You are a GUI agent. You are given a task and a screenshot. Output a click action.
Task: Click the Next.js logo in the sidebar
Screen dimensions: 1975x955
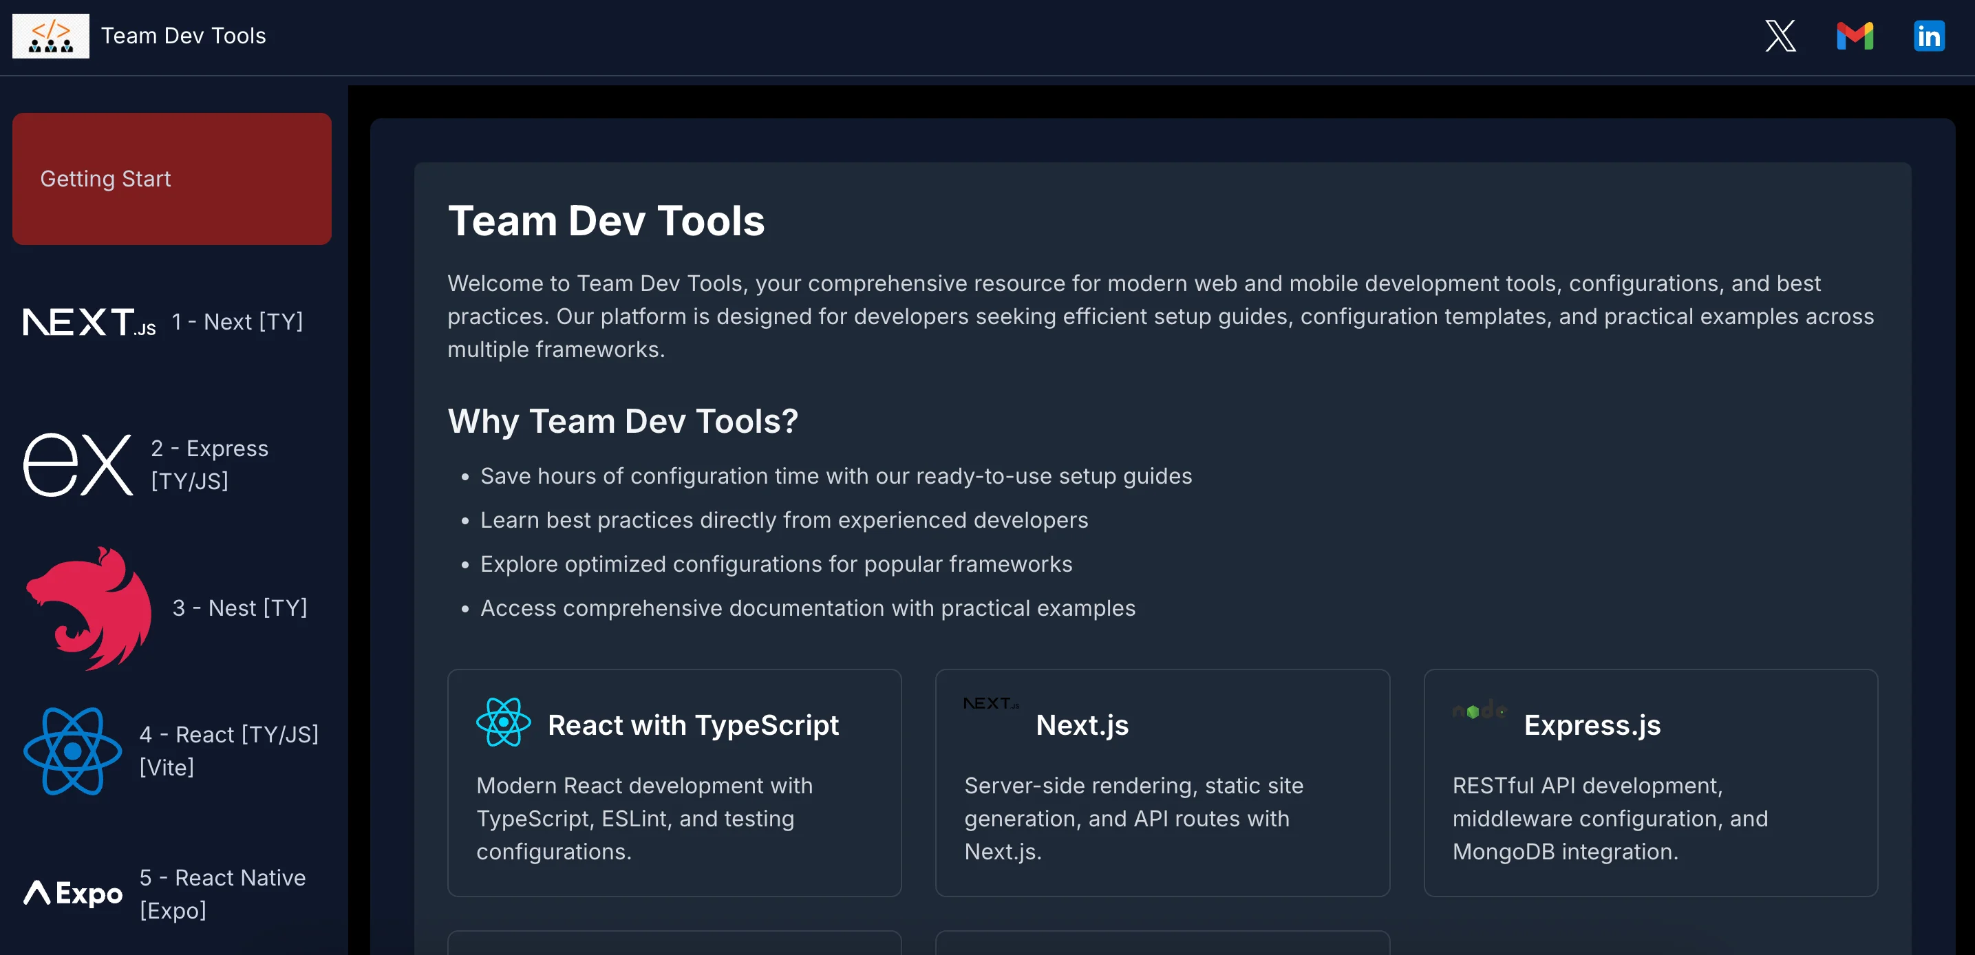[88, 322]
